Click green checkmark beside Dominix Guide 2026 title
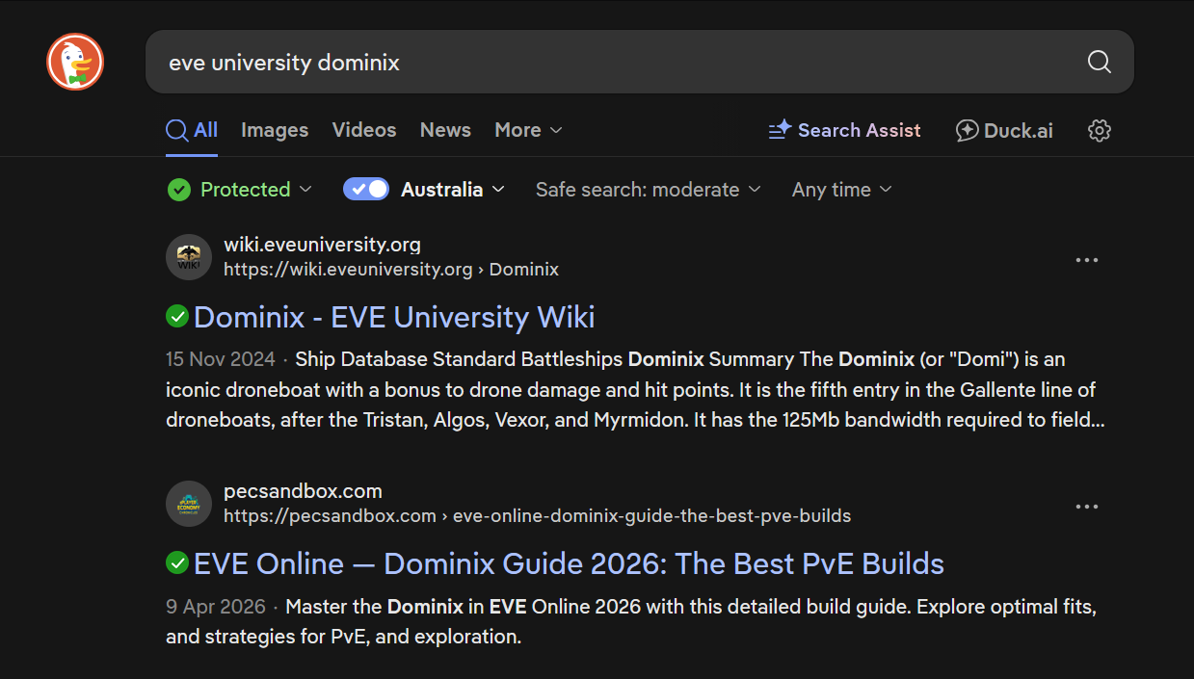The image size is (1194, 679). pos(177,562)
